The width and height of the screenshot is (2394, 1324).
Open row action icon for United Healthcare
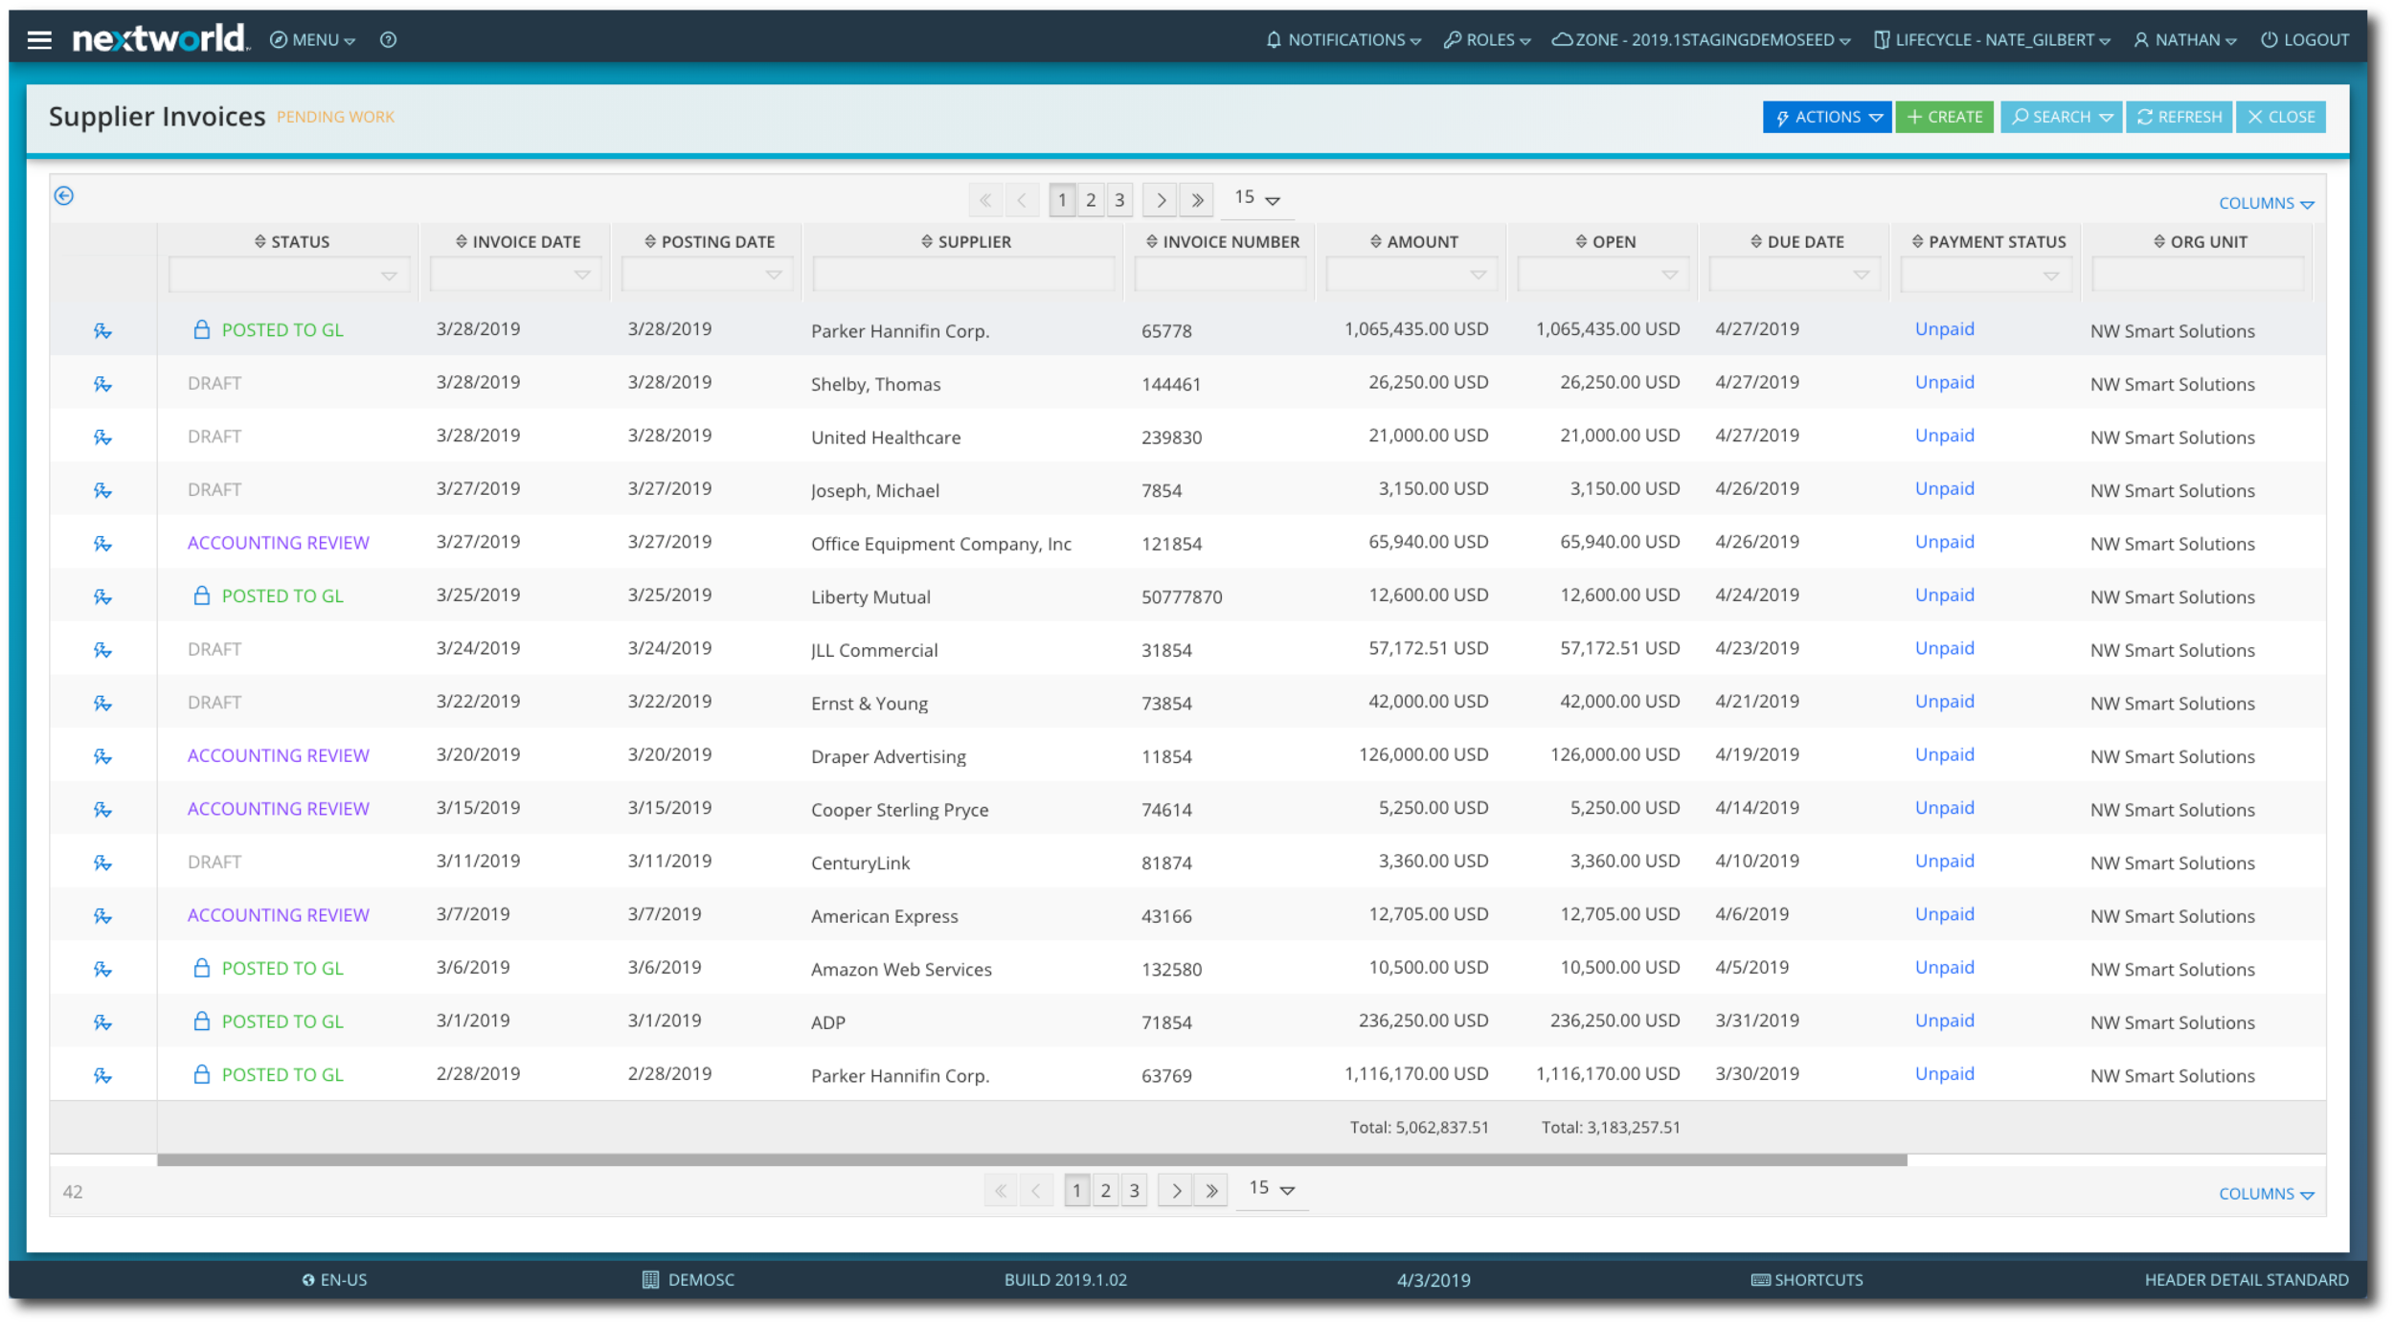102,438
